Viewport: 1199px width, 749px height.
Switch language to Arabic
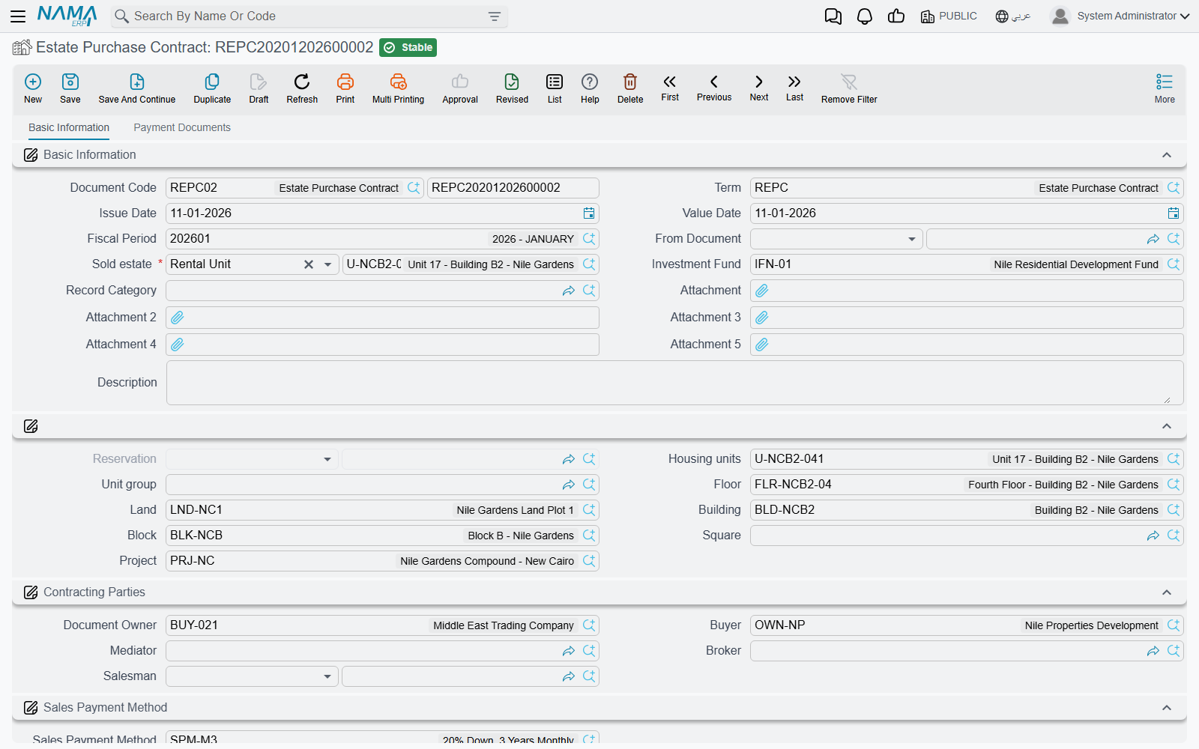pos(1013,16)
